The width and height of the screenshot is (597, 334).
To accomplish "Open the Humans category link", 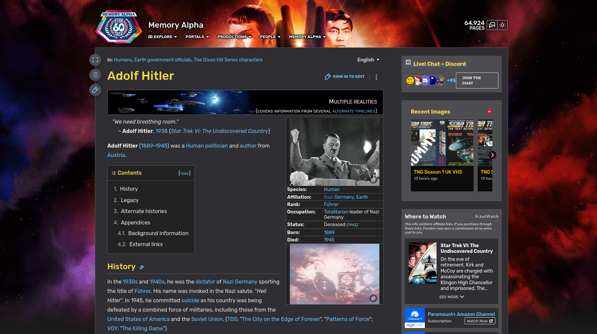I will pos(123,60).
